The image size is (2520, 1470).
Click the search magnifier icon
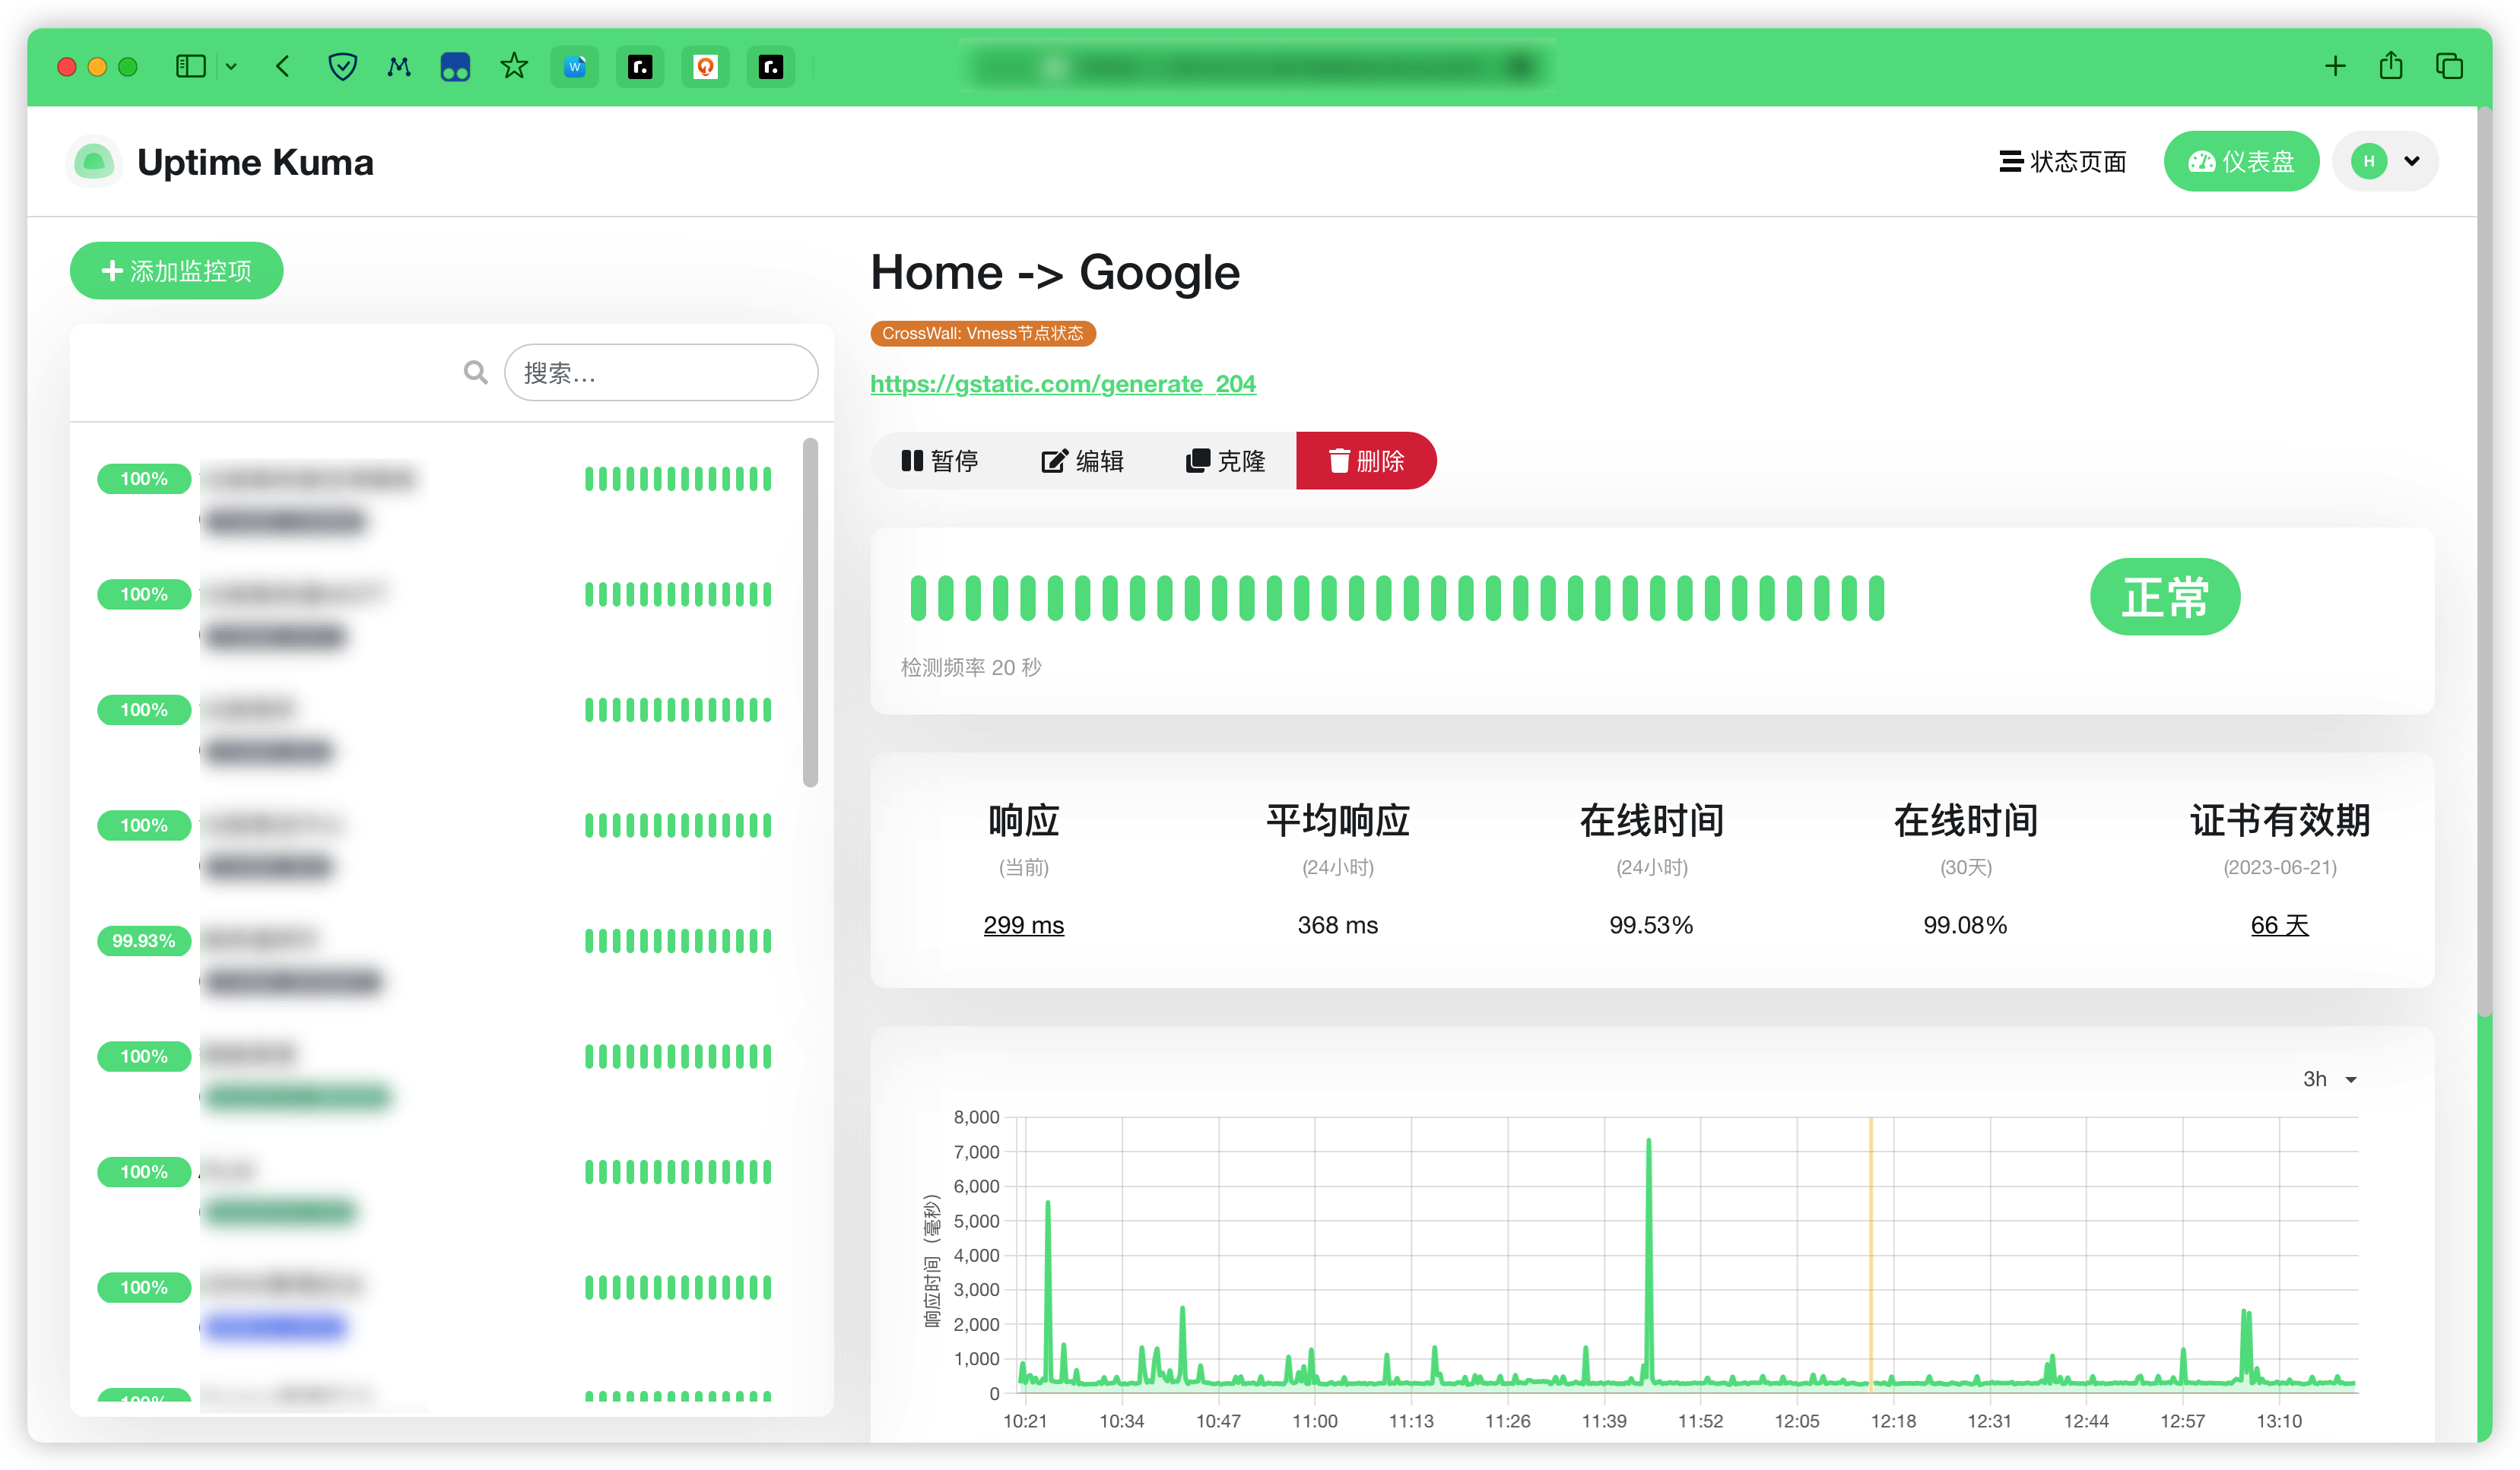pos(476,372)
